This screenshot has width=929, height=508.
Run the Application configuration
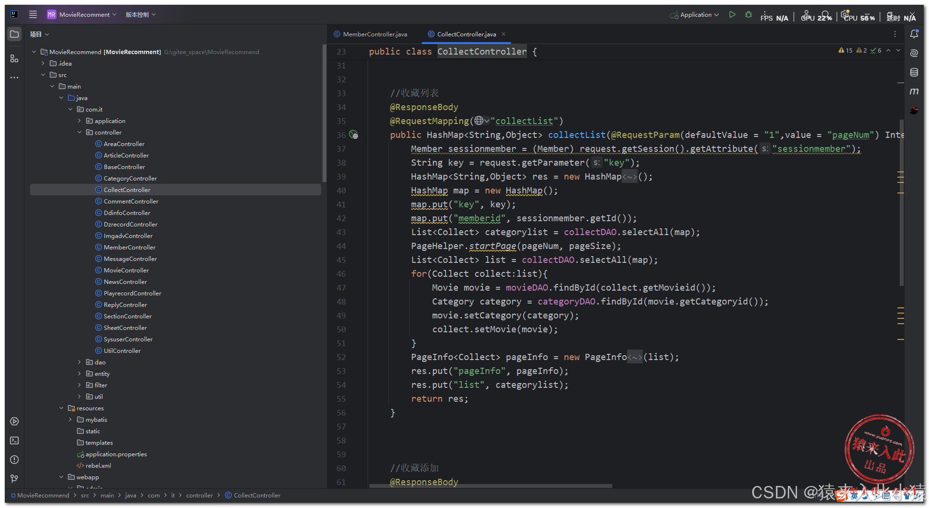732,14
